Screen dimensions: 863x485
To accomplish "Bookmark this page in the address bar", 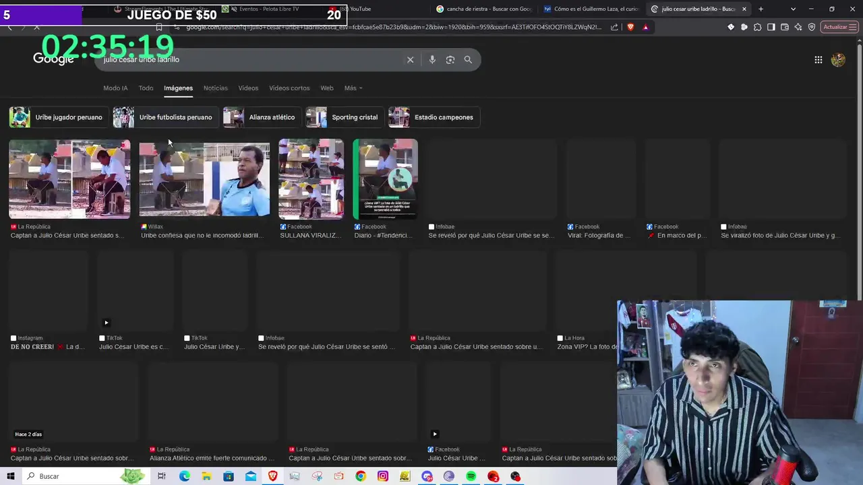I will (x=159, y=27).
